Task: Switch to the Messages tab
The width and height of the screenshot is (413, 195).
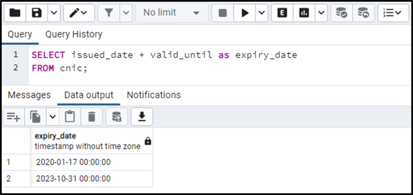Action: coord(29,95)
